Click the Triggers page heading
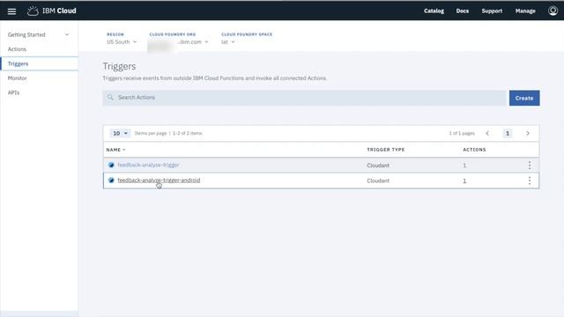Screen dimensions: 564x317 [x=119, y=67]
